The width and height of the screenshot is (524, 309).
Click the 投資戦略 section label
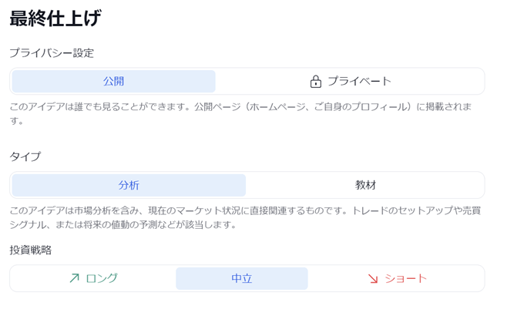point(30,250)
